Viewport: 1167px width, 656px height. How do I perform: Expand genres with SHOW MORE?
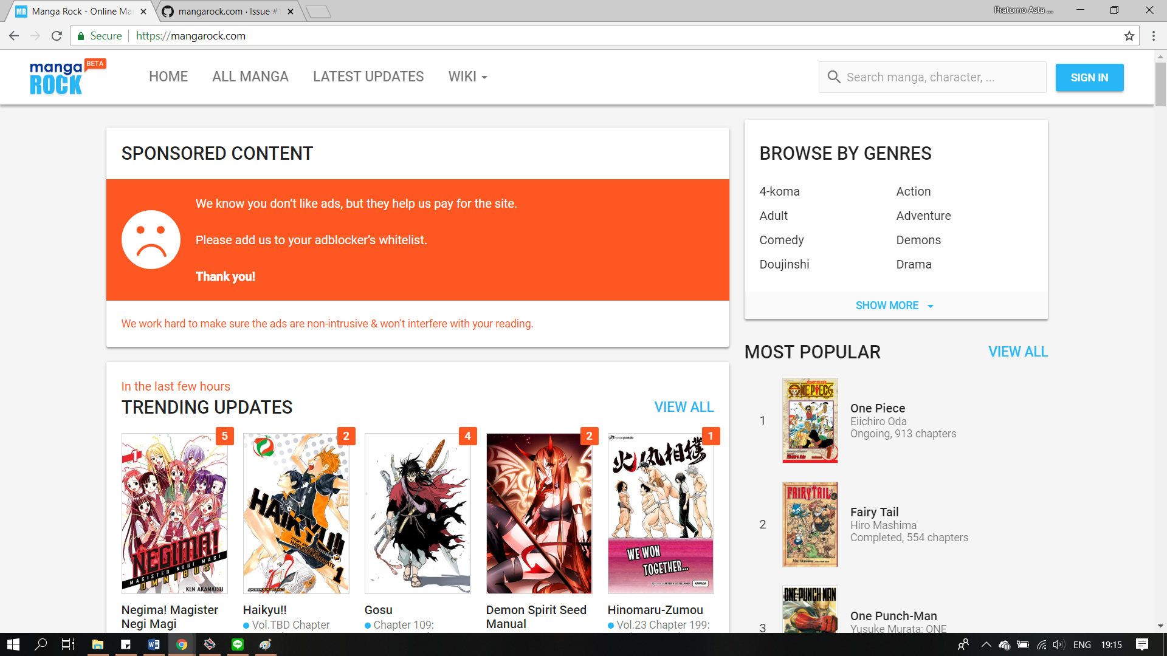895,306
